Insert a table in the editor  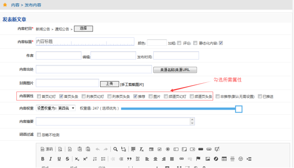pos(225,159)
